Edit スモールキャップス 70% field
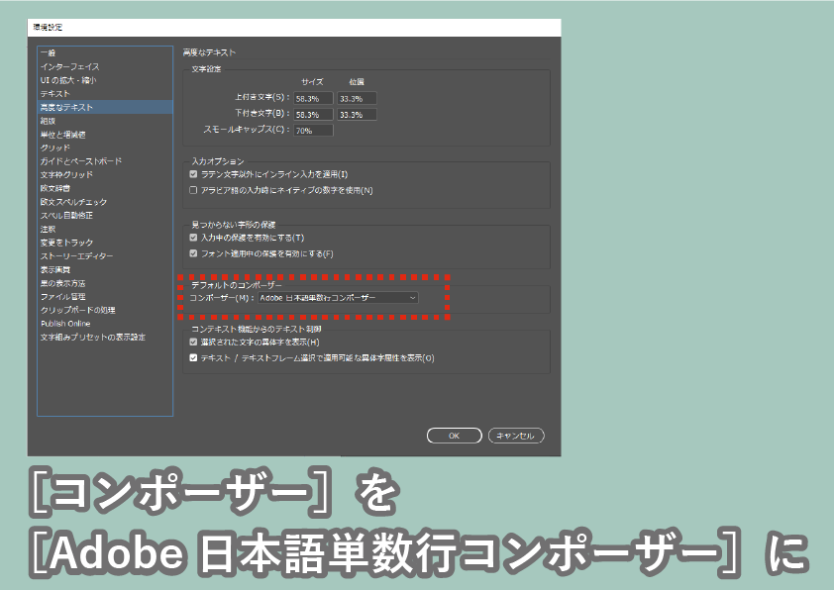The image size is (834, 590). click(x=313, y=131)
